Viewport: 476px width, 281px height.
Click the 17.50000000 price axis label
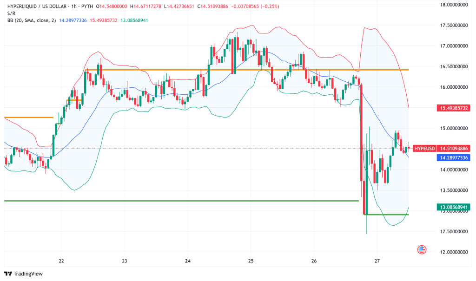[x=454, y=25]
